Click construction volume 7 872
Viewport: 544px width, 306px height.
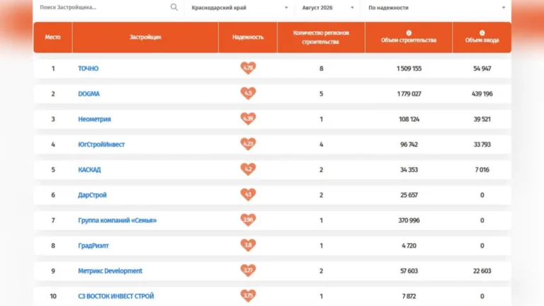pos(409,296)
